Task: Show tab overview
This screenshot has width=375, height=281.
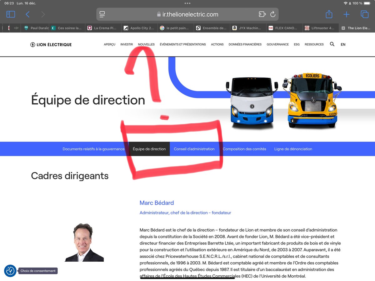Action: tap(364, 14)
